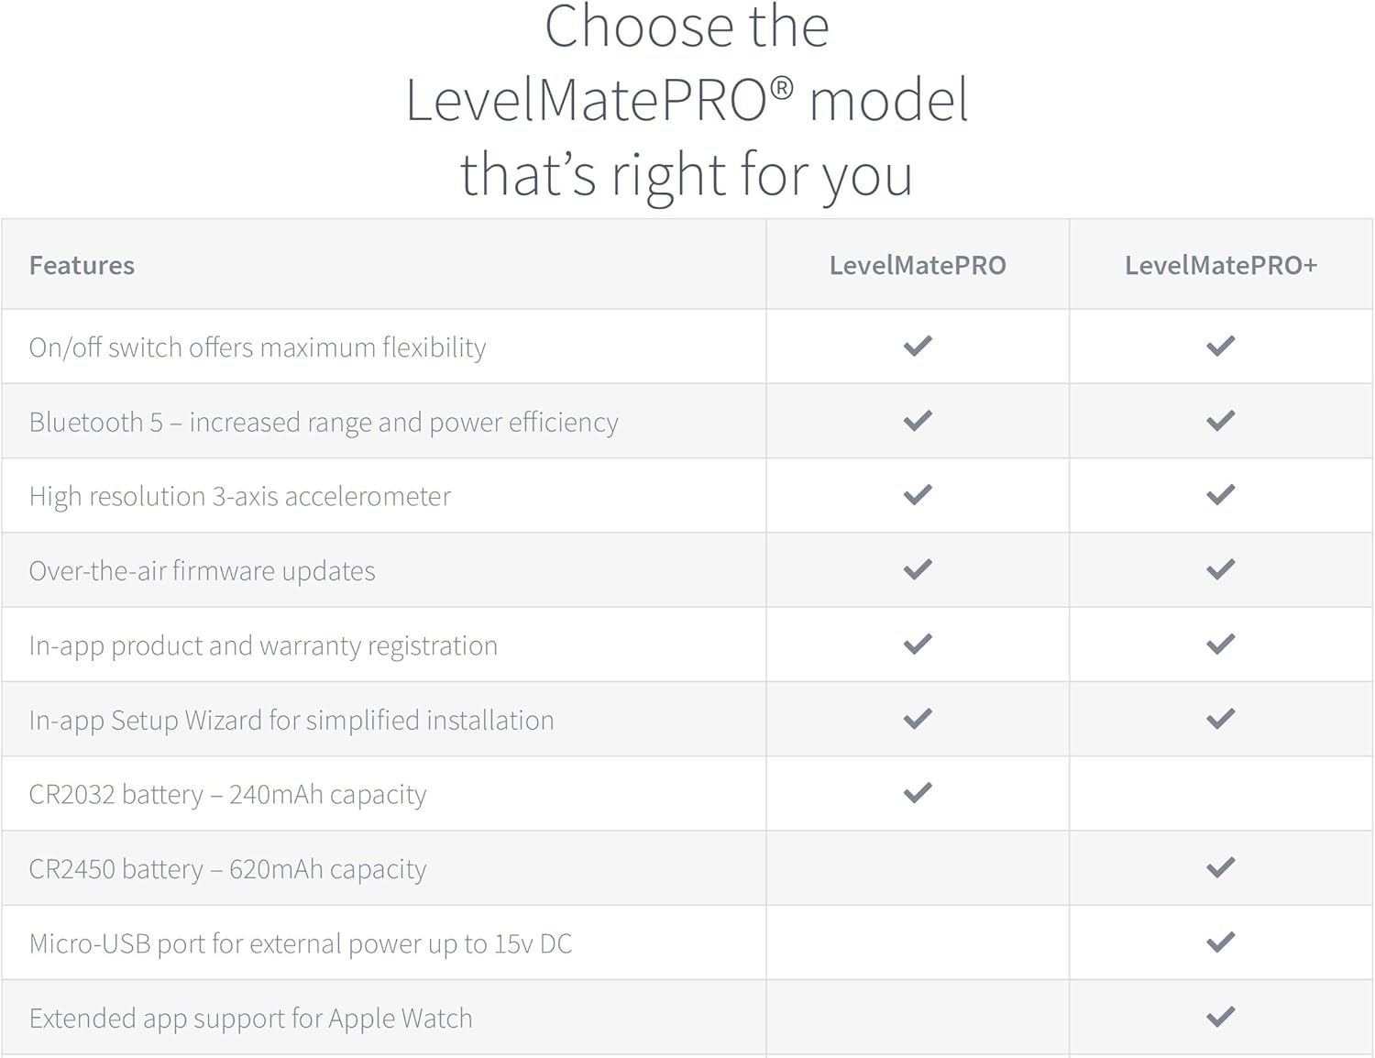This screenshot has height=1058, width=1375.
Task: Click 'Extended app support for Apple Watch' text
Action: point(250,1019)
